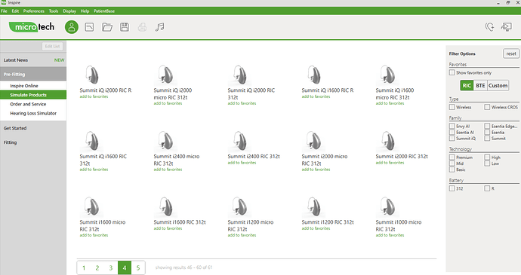This screenshot has width=521, height=275.
Task: Reset the filter options
Action: pos(511,53)
